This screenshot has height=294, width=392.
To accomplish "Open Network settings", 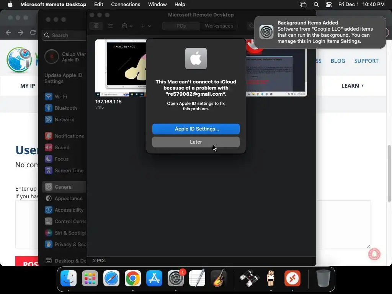I will [64, 119].
